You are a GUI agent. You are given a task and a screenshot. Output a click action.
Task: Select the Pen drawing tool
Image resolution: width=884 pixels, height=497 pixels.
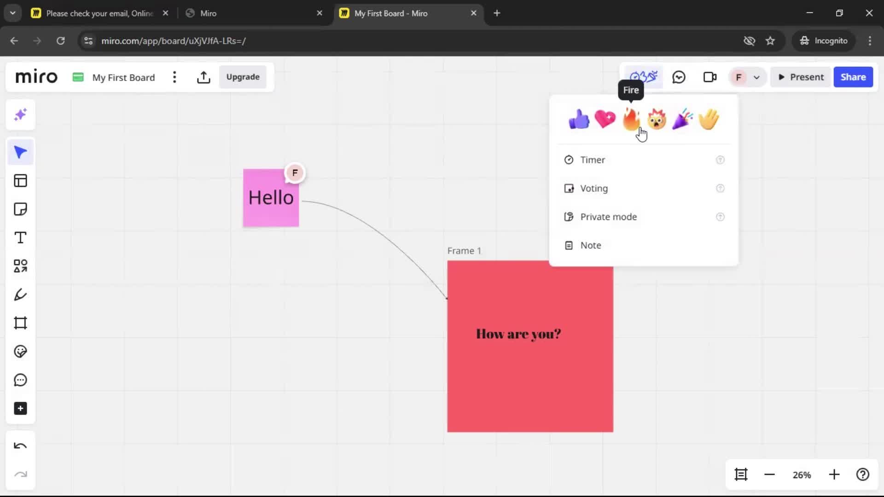pyautogui.click(x=20, y=295)
